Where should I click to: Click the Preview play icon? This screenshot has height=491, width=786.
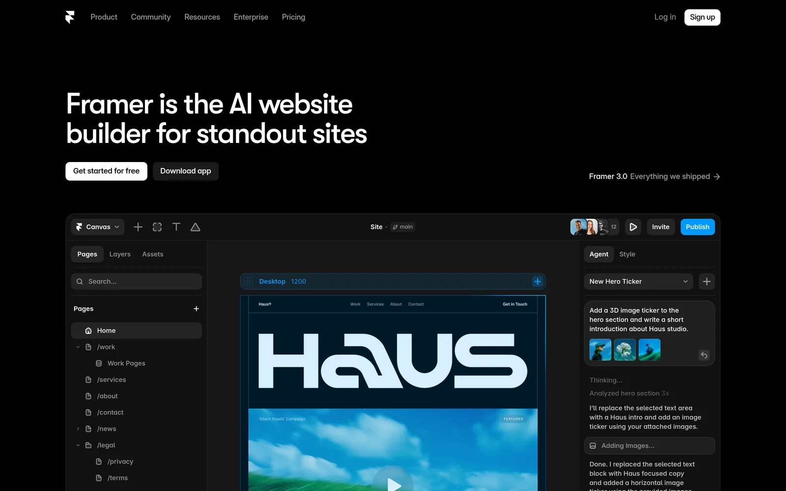[x=633, y=227]
